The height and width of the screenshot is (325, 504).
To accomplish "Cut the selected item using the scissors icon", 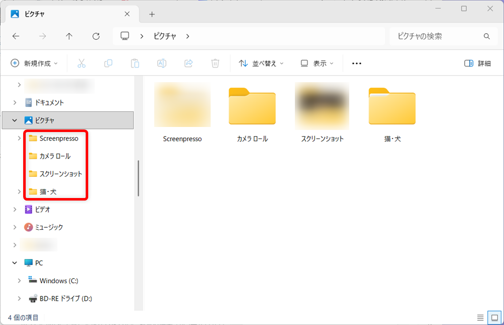I will pos(82,63).
